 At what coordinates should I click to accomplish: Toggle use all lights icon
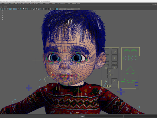click(18, 9)
